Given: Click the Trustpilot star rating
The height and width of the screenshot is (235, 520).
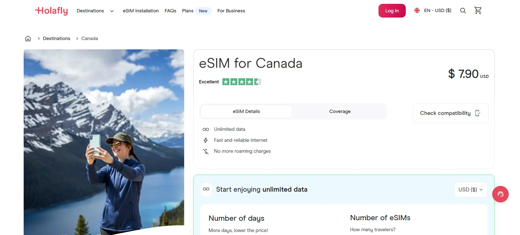Looking at the screenshot, I should [241, 81].
